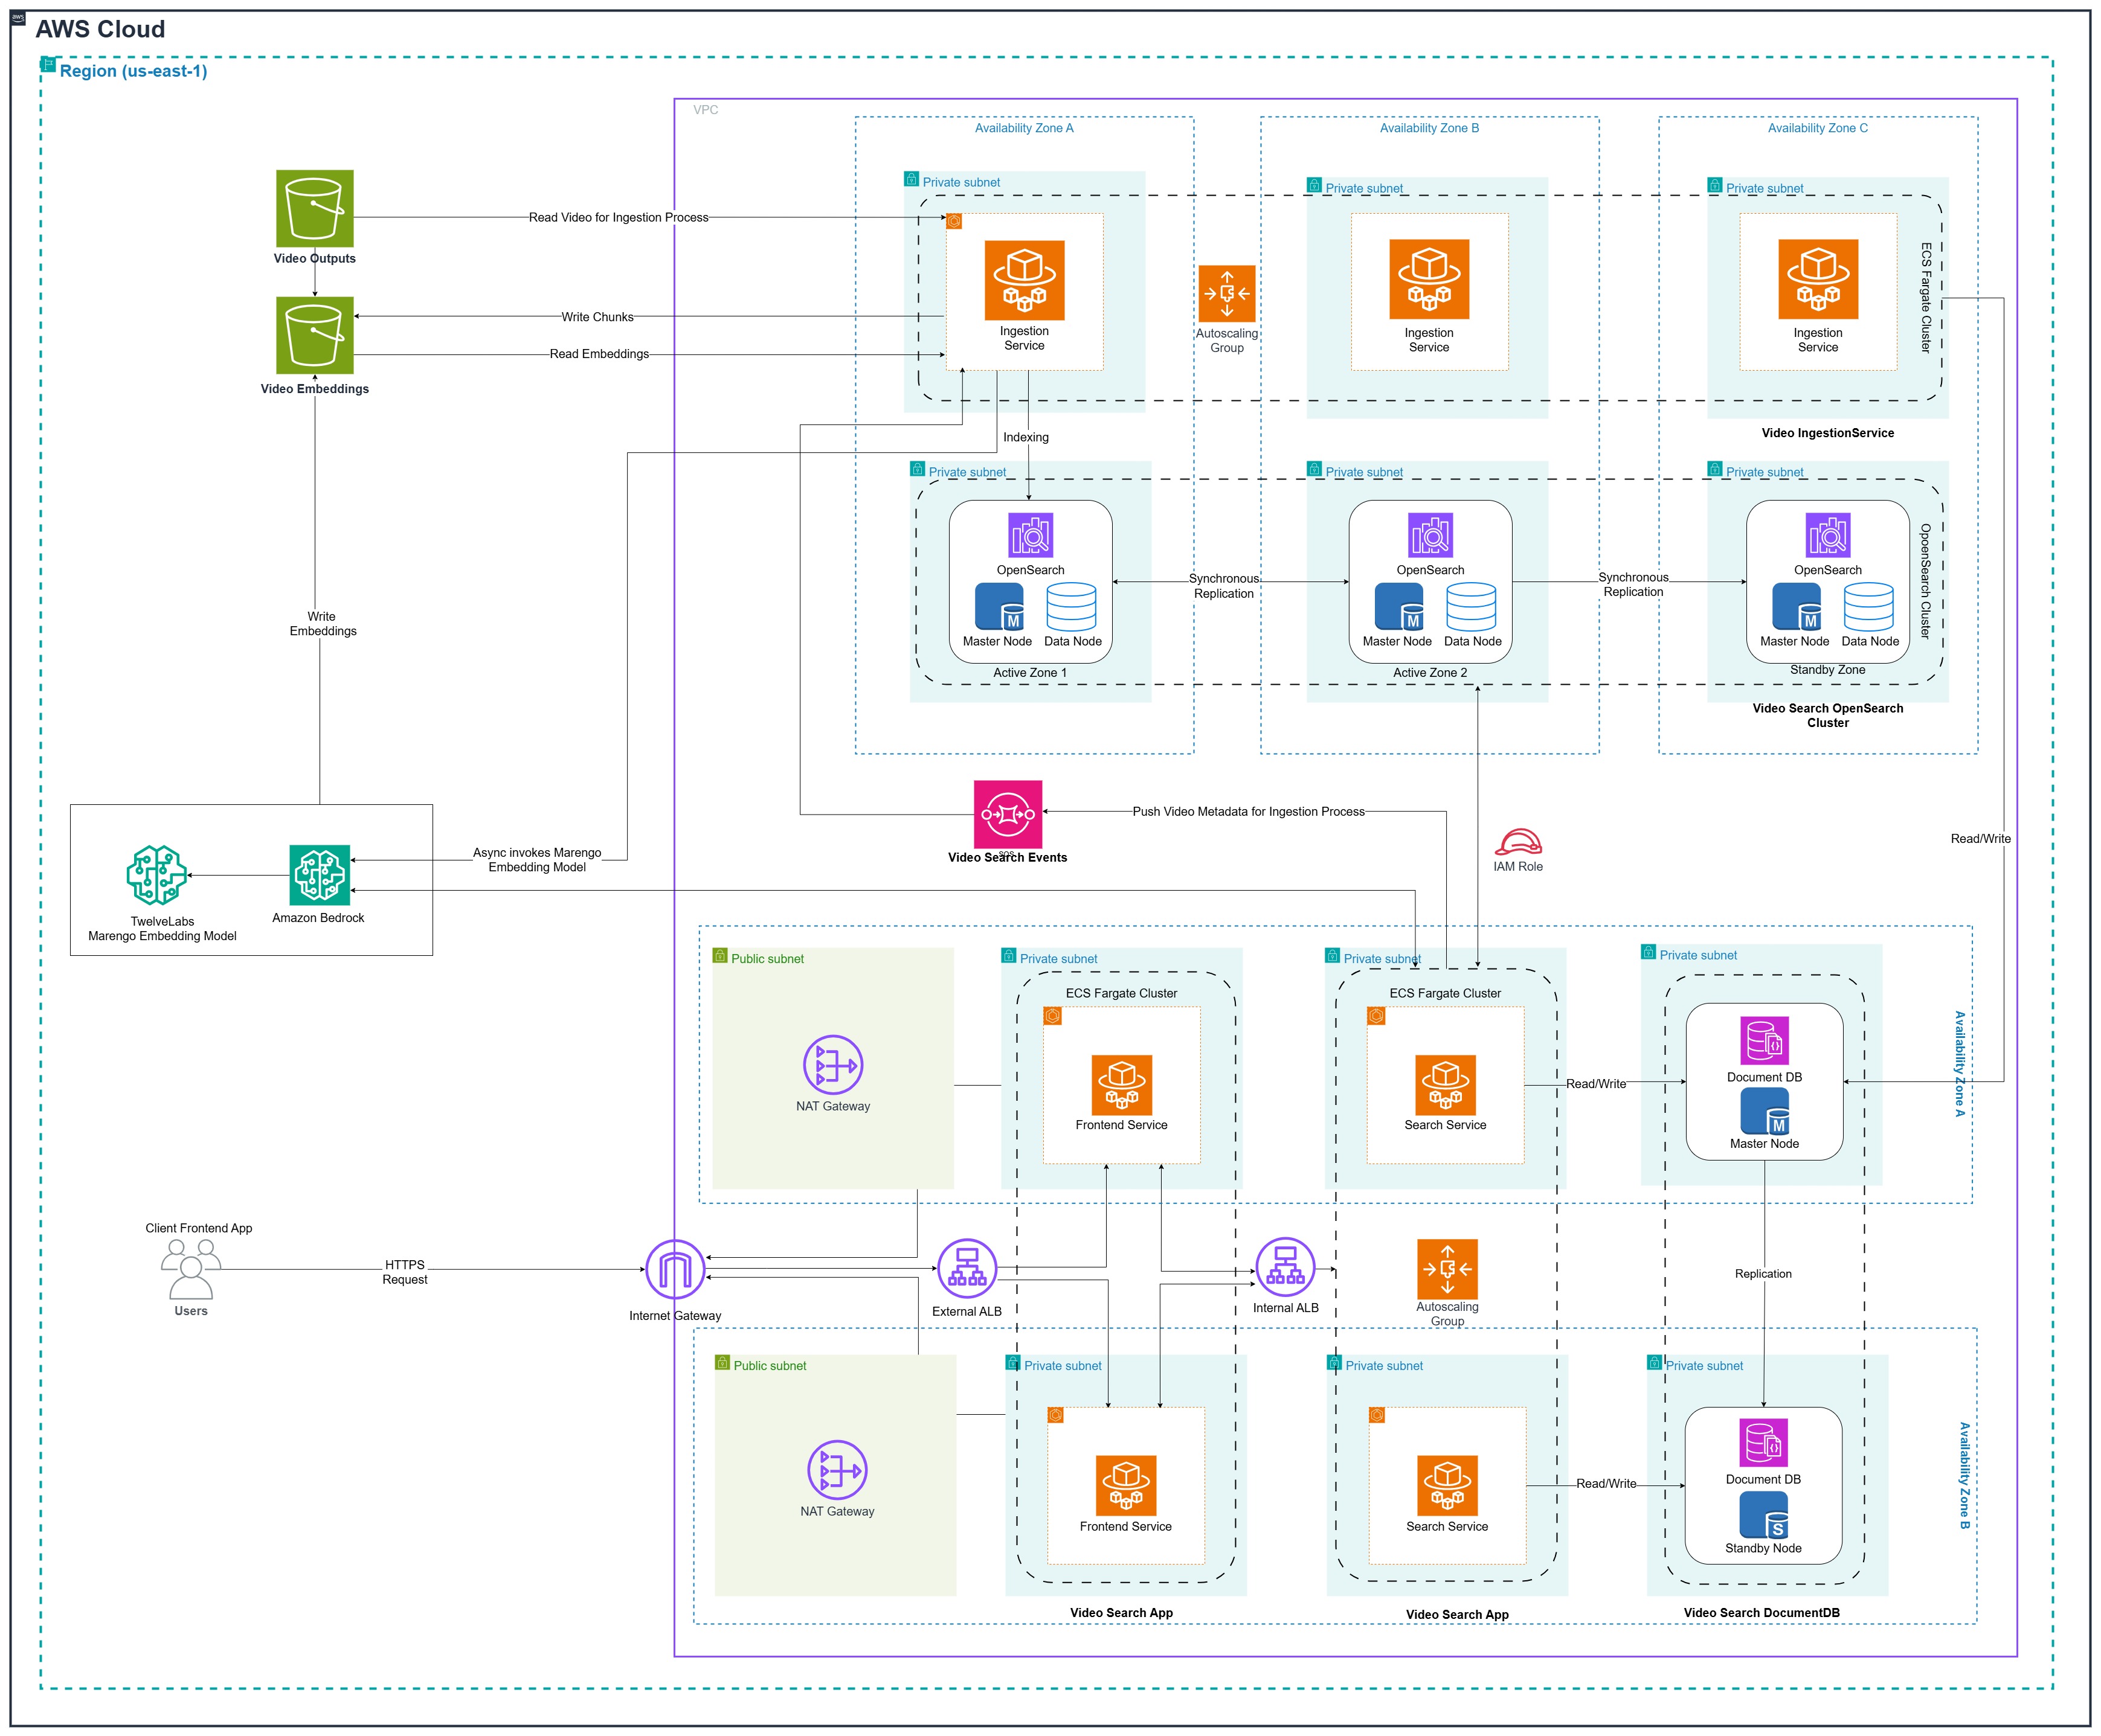Click the Document DB icon above Master Node

click(x=1764, y=1041)
